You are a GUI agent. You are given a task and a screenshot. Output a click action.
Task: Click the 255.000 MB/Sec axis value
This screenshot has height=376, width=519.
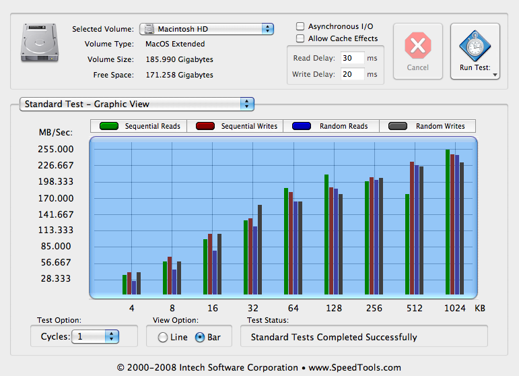[56, 149]
